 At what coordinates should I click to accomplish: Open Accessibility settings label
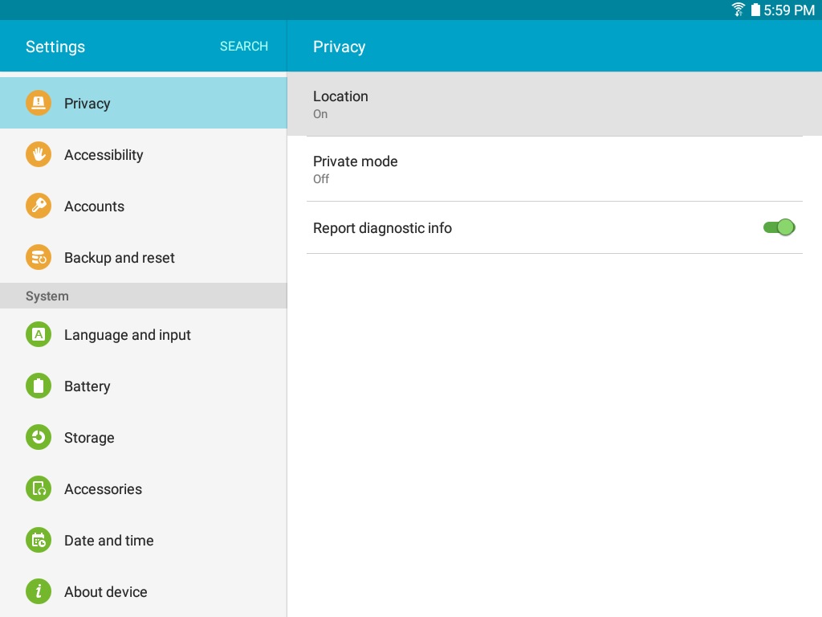point(104,155)
